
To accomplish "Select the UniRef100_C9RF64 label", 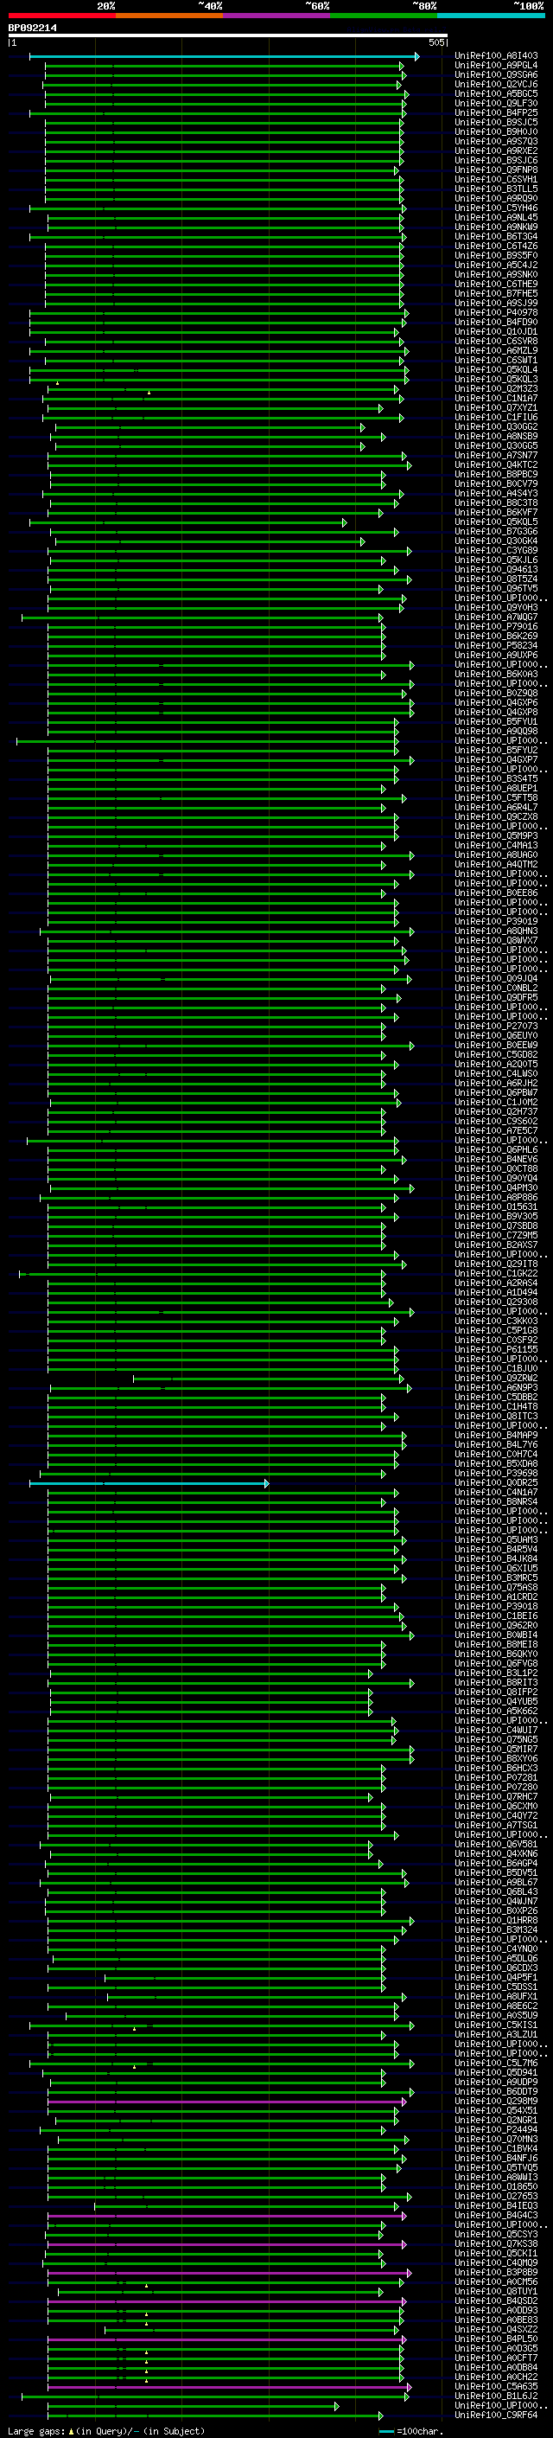I will (x=496, y=2416).
